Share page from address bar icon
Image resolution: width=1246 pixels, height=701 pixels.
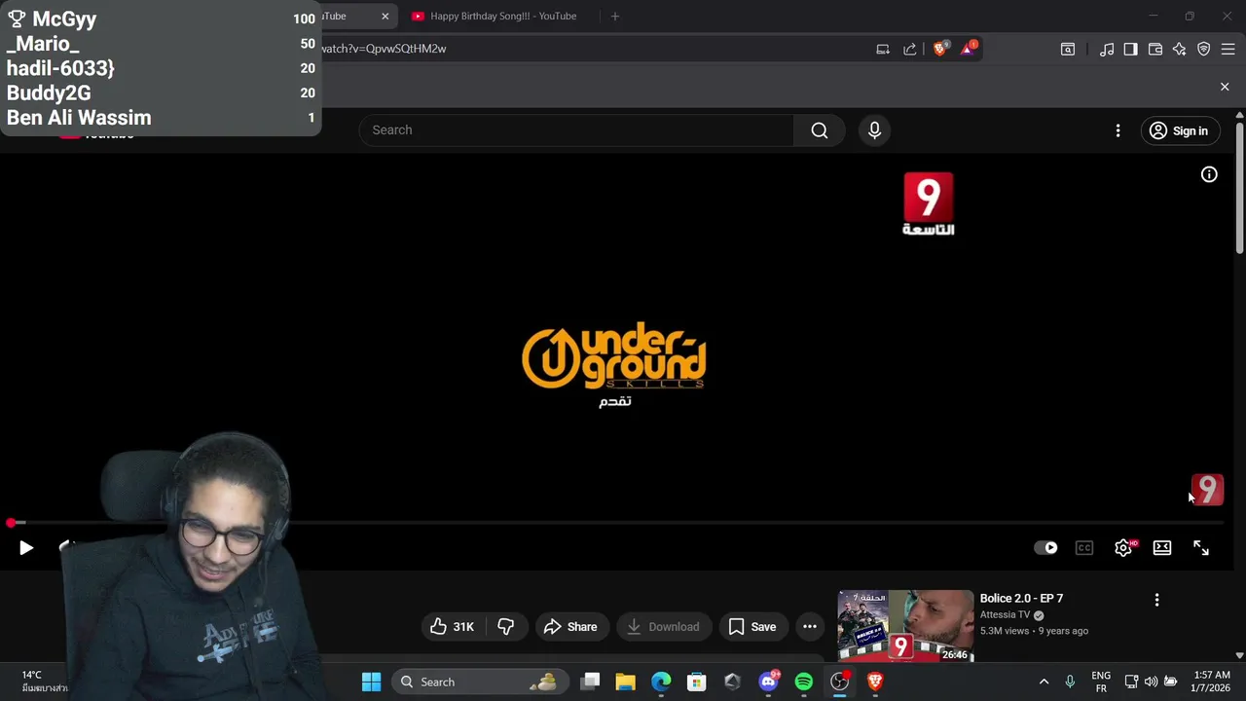910,49
